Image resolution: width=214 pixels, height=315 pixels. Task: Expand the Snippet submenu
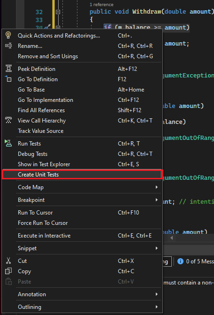click(x=156, y=248)
